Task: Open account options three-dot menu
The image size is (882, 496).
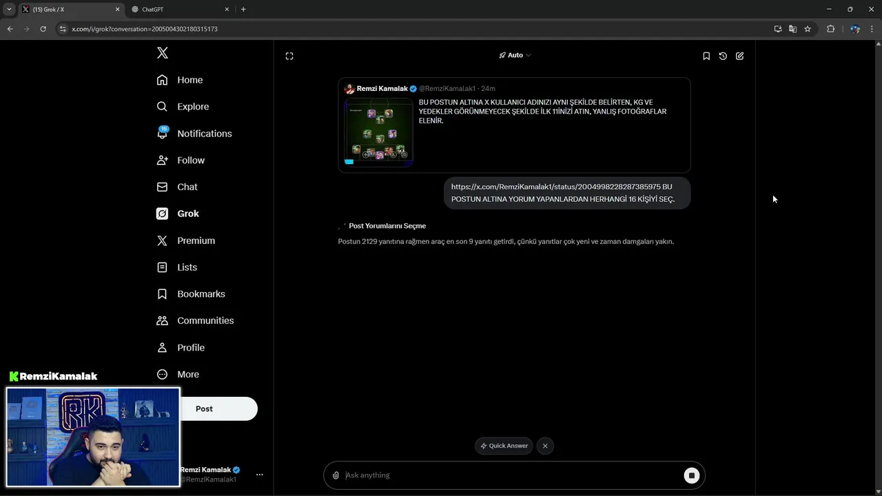Action: click(260, 475)
